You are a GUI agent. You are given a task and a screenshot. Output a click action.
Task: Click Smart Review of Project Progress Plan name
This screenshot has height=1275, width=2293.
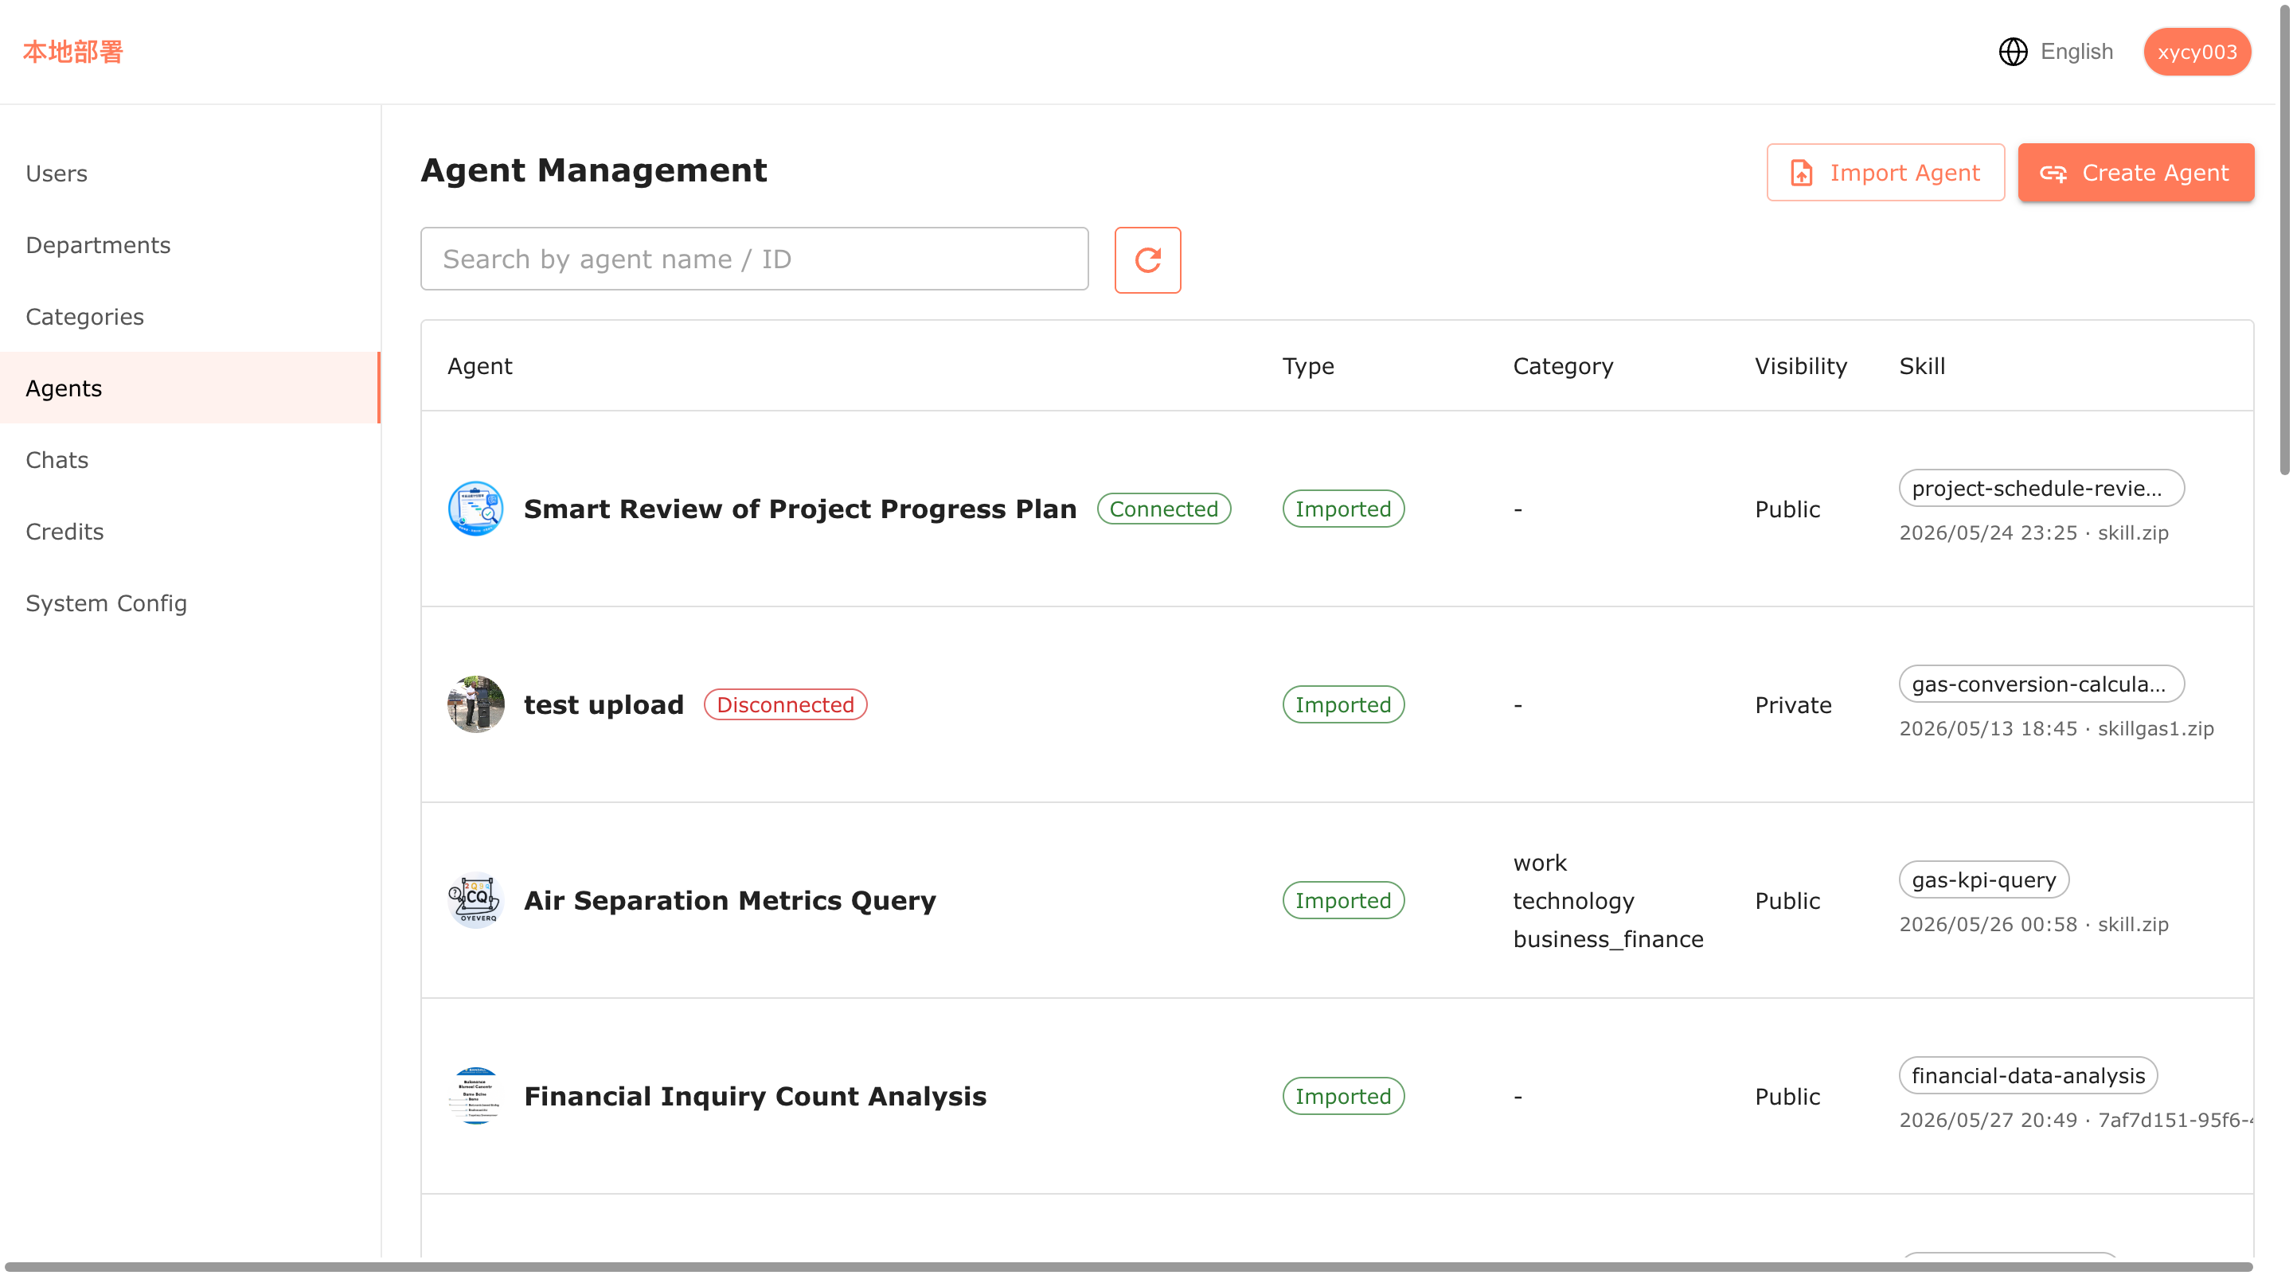tap(799, 509)
